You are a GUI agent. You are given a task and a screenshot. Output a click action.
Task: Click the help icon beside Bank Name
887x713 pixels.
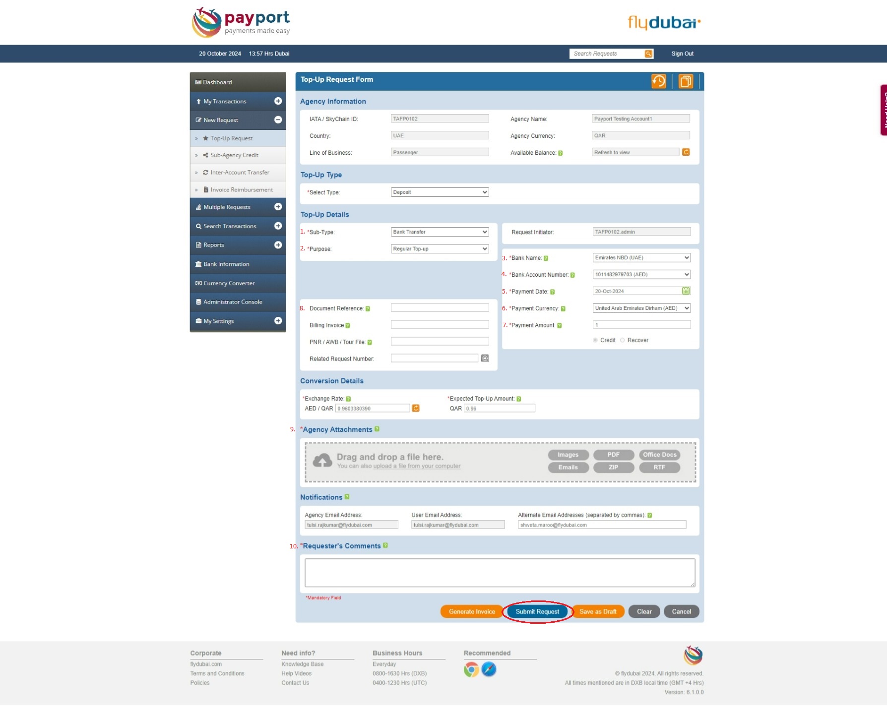546,258
